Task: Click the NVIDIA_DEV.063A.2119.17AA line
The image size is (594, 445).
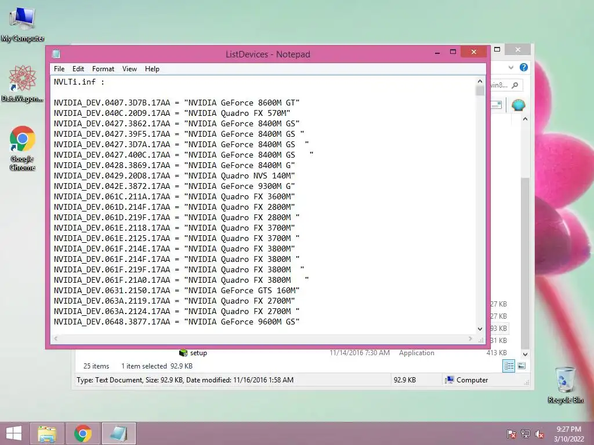Action: click(174, 301)
